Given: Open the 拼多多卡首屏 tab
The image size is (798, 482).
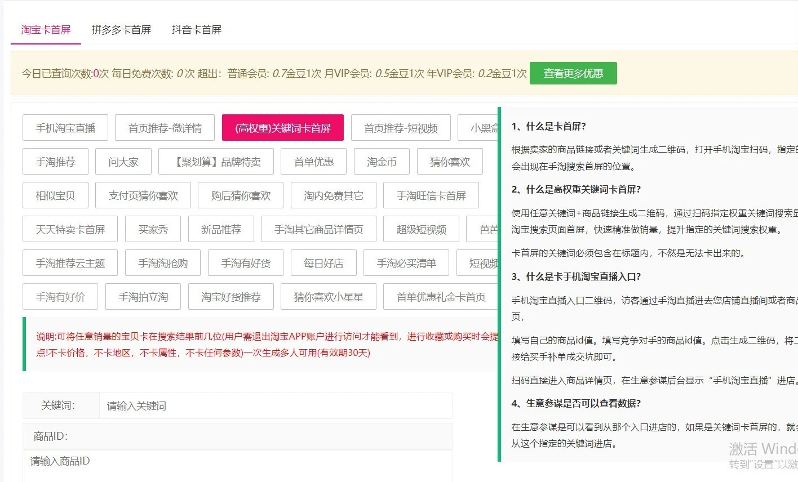Looking at the screenshot, I should [121, 30].
